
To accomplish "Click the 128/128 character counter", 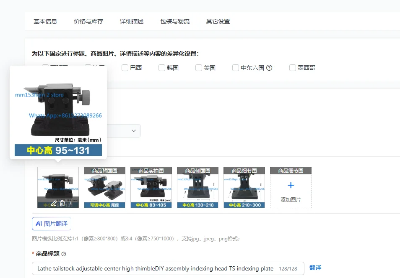I will [x=288, y=268].
